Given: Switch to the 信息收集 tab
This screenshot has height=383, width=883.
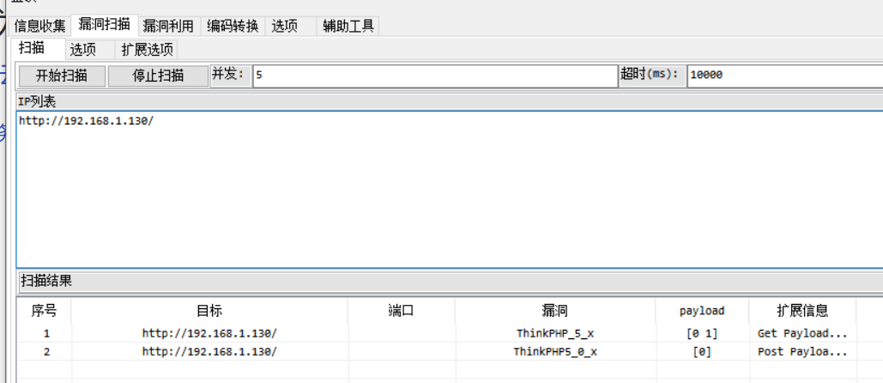Looking at the screenshot, I should tap(39, 26).
